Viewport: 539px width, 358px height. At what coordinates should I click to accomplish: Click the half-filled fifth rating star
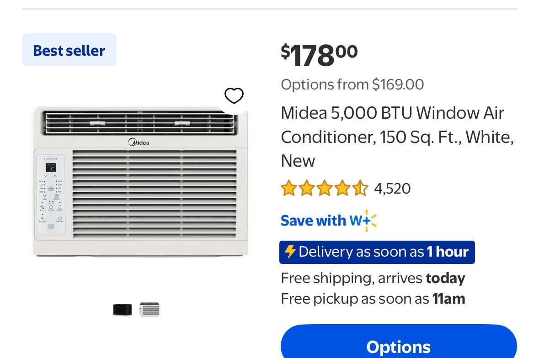click(x=360, y=188)
